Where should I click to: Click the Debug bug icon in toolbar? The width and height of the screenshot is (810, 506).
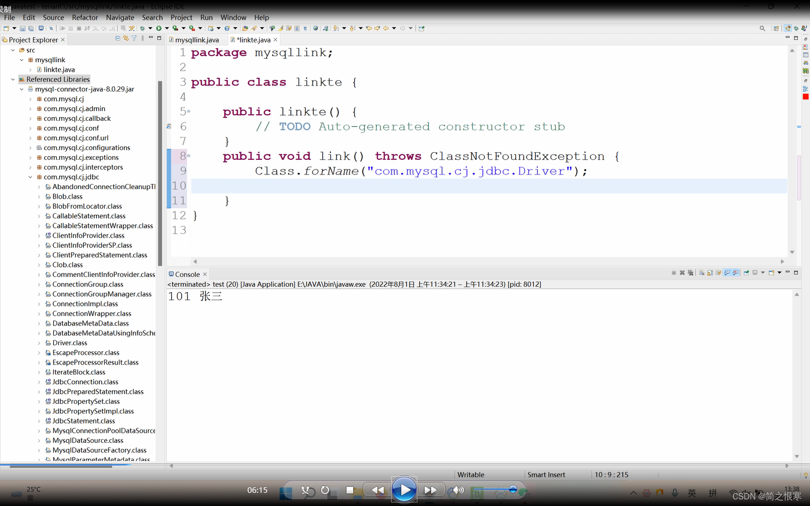pyautogui.click(x=142, y=28)
